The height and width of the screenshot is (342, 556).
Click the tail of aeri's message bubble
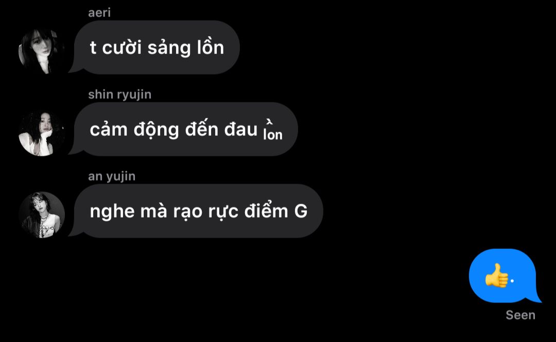[x=76, y=68]
